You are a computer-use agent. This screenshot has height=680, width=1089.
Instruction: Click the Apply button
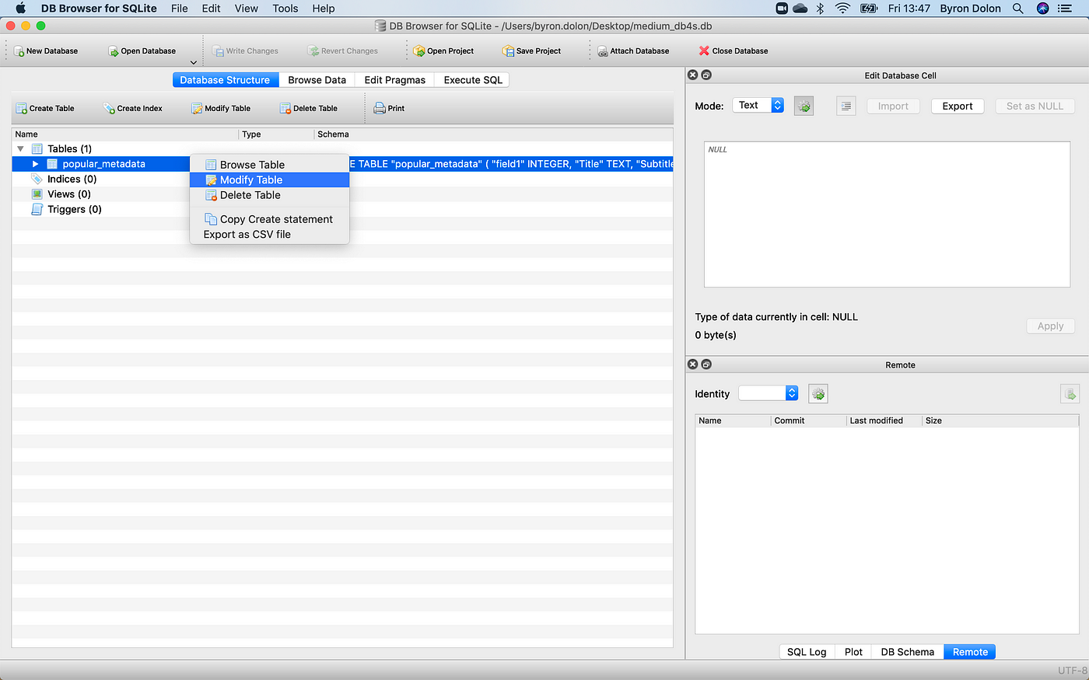(1050, 326)
